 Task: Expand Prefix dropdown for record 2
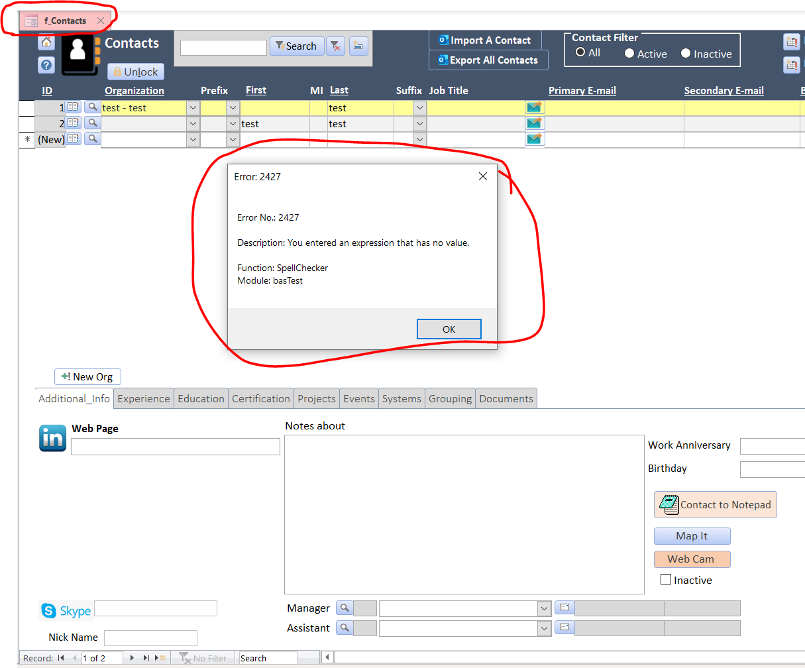coord(233,123)
